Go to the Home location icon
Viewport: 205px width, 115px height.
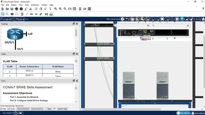[203, 19]
